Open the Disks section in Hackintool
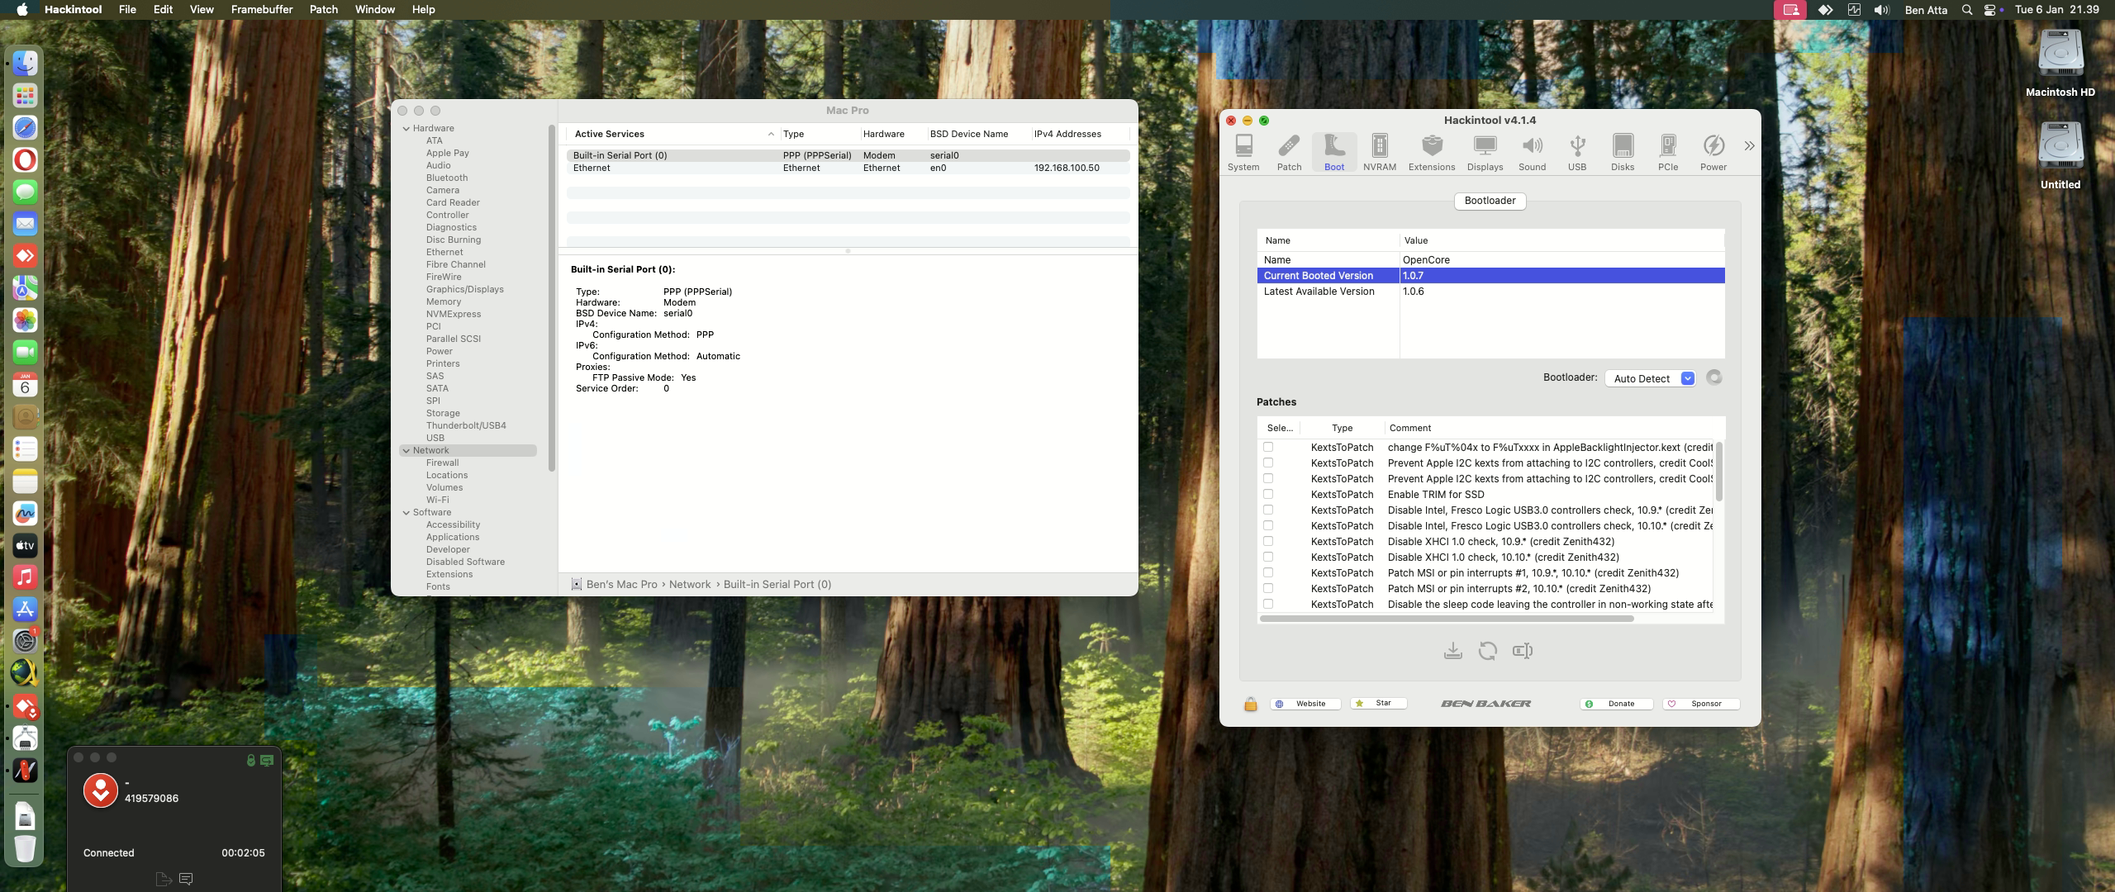Image resolution: width=2115 pixels, height=892 pixels. click(x=1623, y=153)
